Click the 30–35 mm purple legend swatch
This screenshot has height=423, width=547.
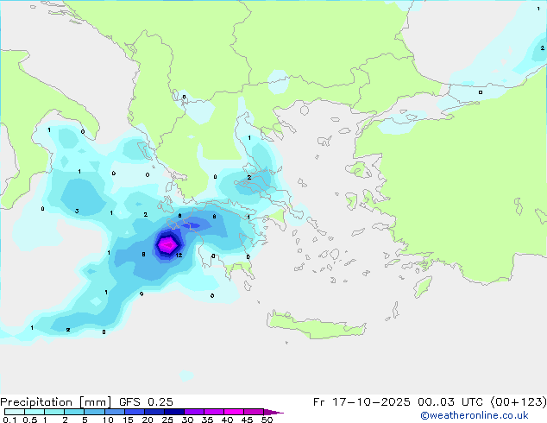click(x=193, y=412)
